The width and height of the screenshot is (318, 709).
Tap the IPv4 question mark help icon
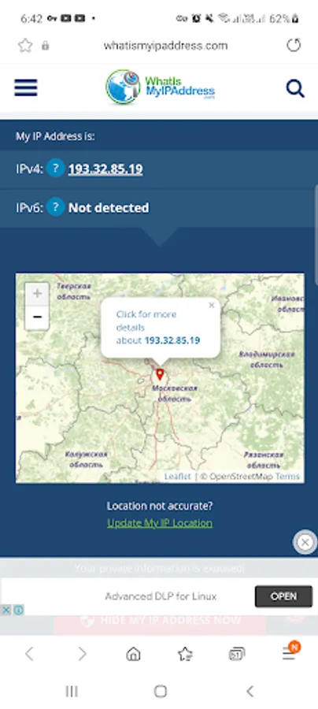click(56, 169)
